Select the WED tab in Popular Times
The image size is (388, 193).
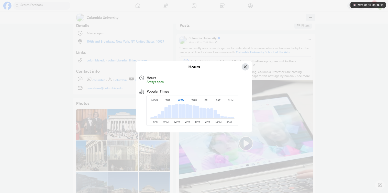181,100
